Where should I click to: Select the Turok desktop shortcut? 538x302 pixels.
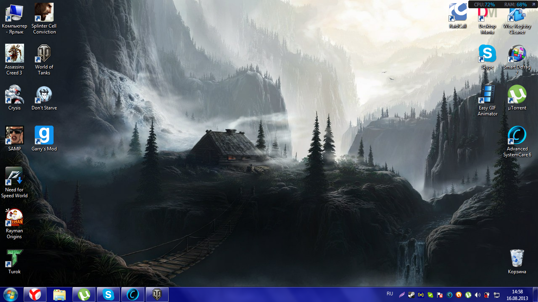(x=15, y=261)
